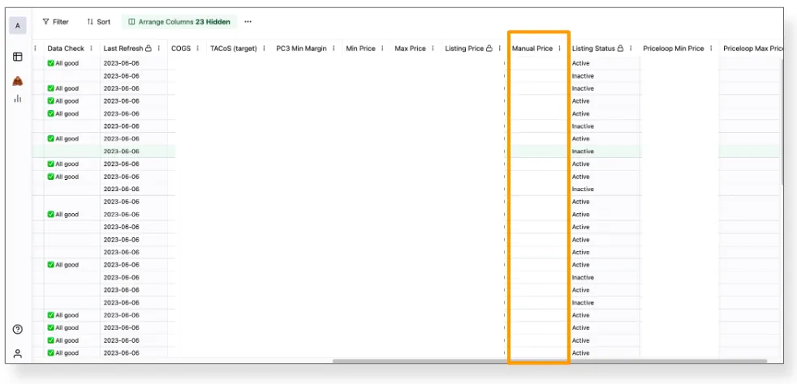Open the Priceloop Min Price column options menu
This screenshot has height=384, width=797.
pos(711,49)
